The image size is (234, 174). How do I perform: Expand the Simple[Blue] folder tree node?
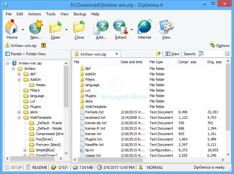25,150
